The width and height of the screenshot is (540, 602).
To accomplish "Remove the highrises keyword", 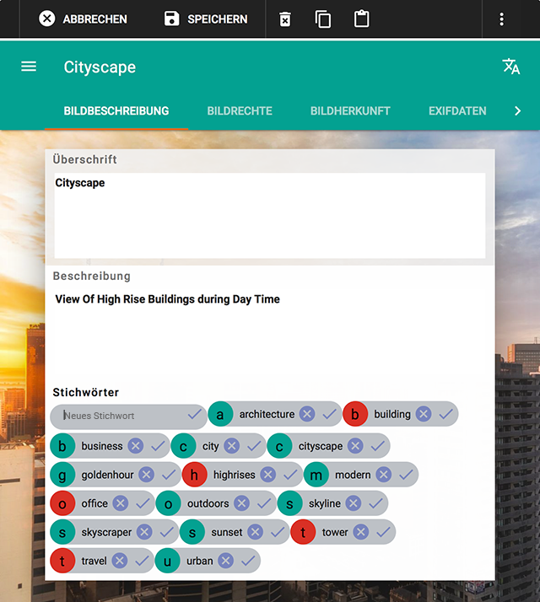I will pos(267,475).
